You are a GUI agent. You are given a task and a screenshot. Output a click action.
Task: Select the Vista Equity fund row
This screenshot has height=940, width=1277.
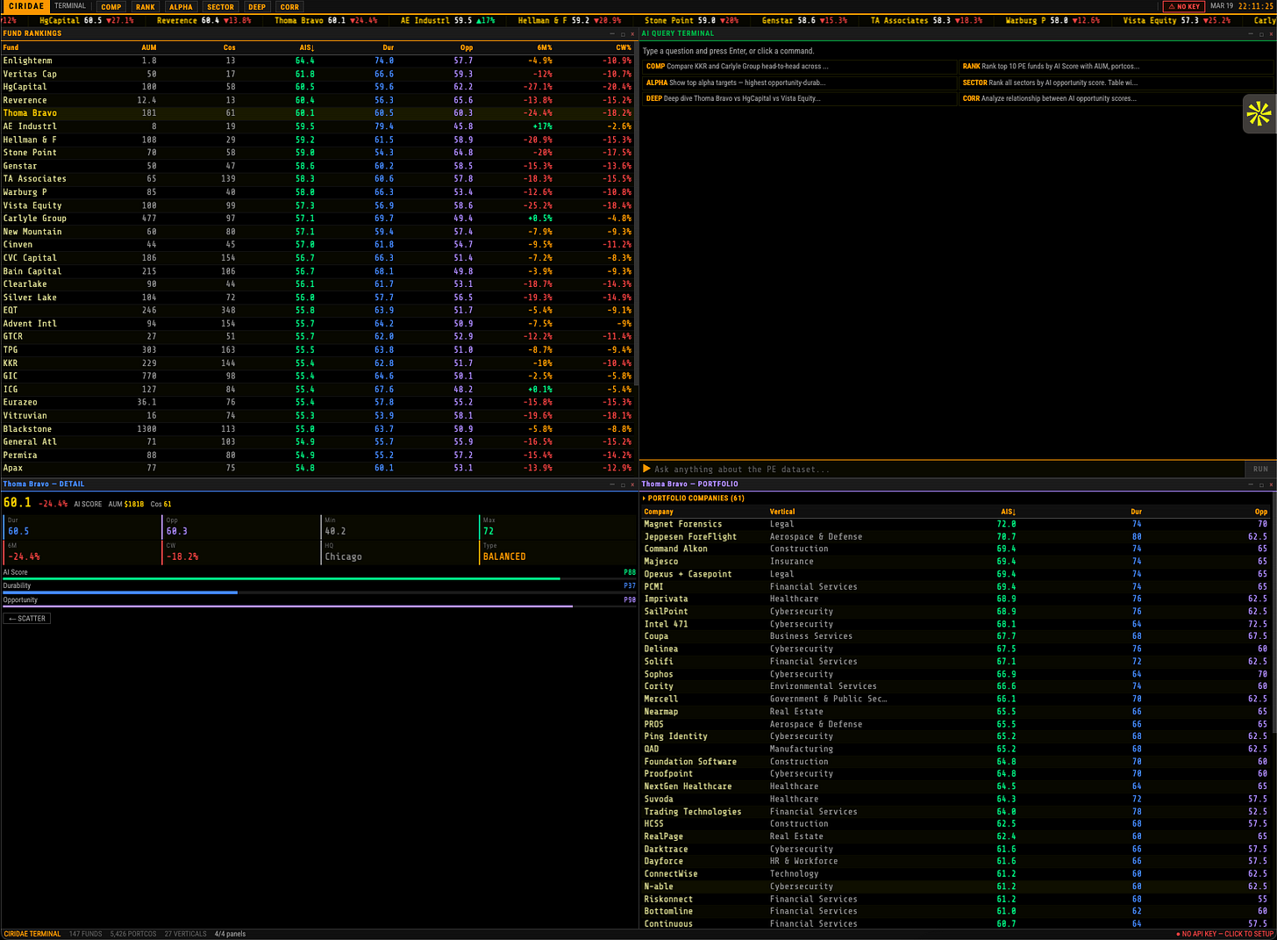coord(317,205)
